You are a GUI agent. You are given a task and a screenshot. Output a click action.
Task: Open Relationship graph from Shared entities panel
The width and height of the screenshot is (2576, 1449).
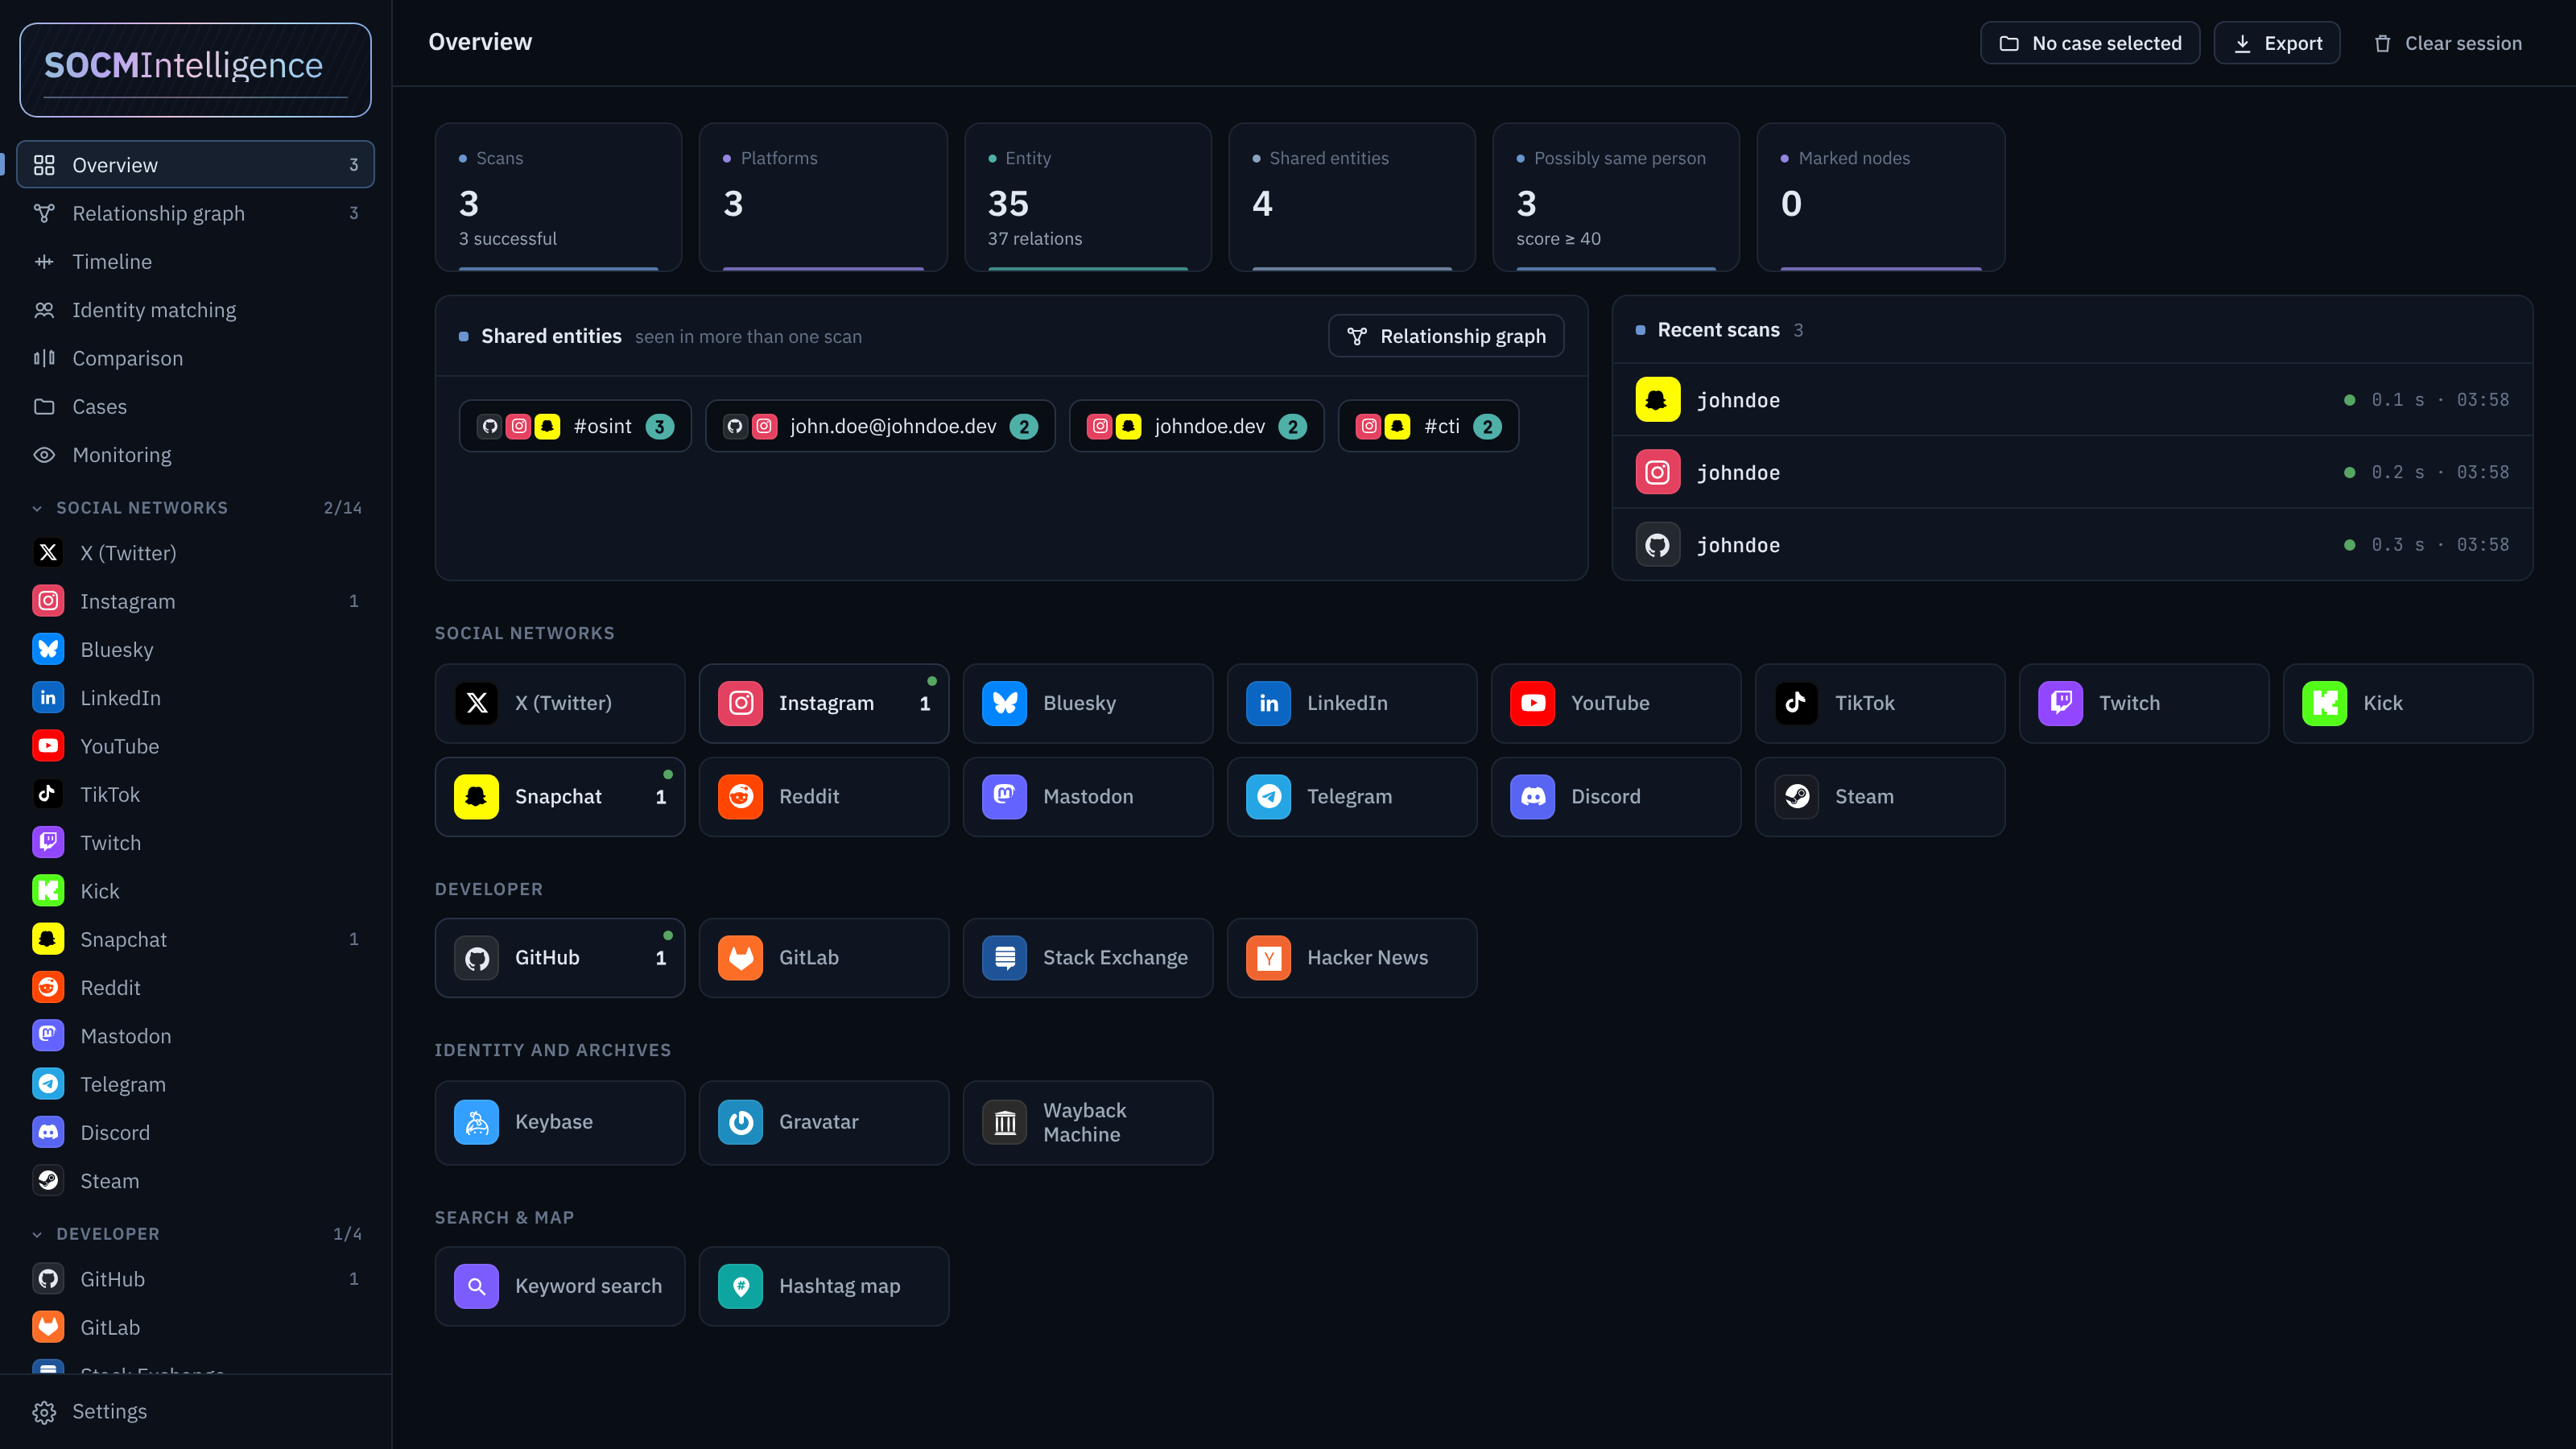click(x=1446, y=336)
